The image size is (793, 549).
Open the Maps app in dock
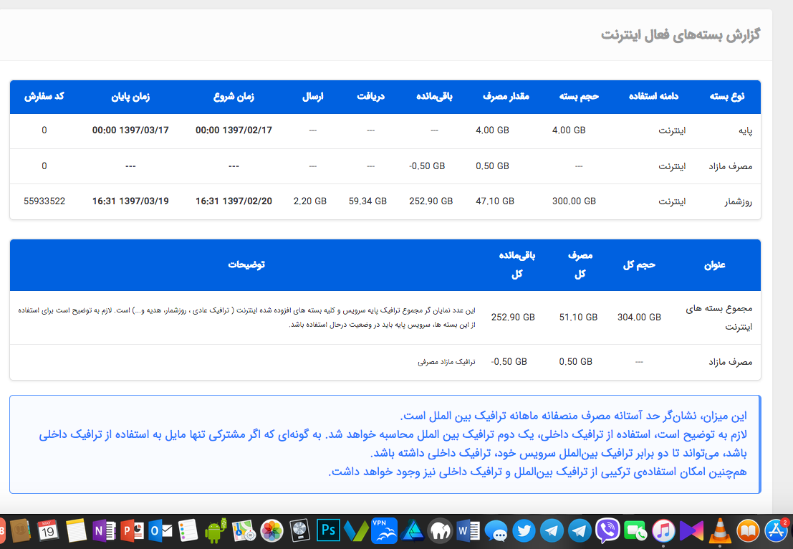click(244, 531)
